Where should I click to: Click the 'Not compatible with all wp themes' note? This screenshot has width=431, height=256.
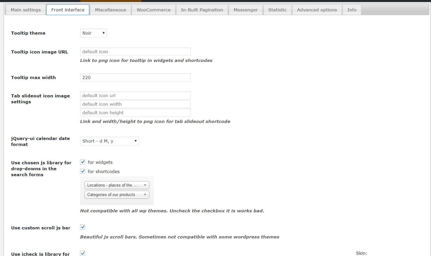(x=172, y=211)
